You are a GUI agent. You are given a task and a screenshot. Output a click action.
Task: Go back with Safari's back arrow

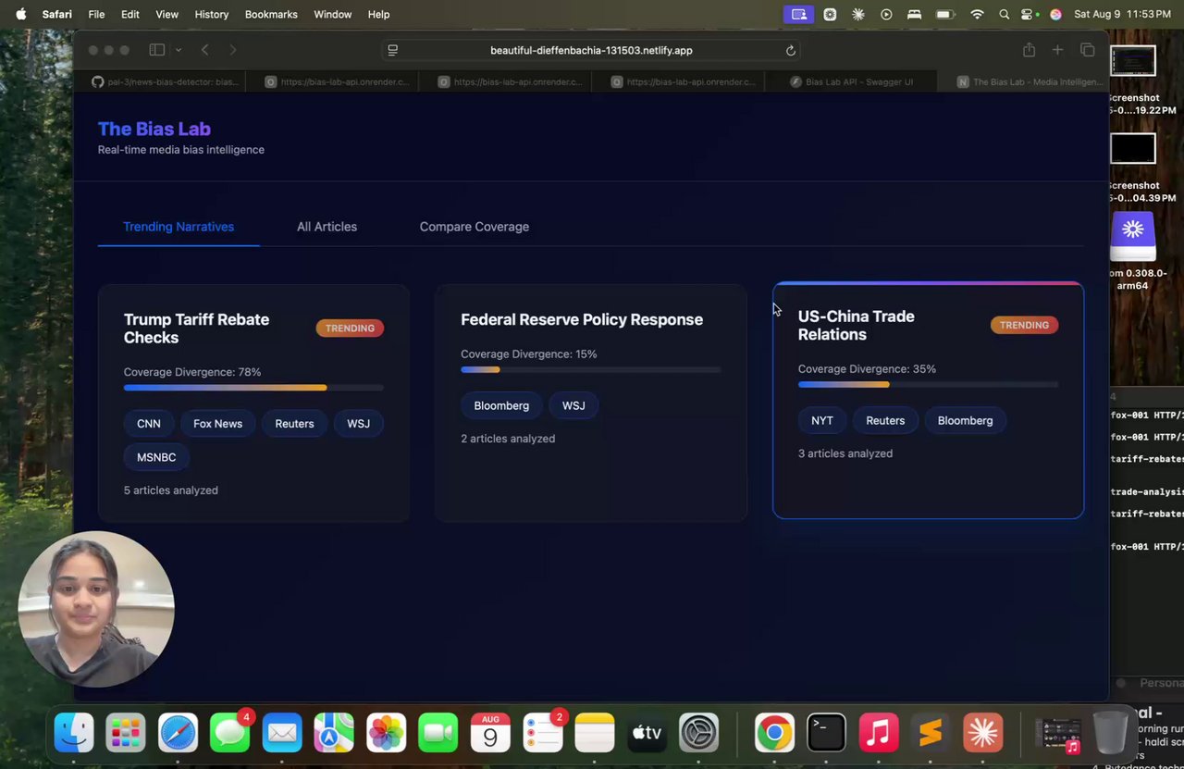tap(205, 50)
